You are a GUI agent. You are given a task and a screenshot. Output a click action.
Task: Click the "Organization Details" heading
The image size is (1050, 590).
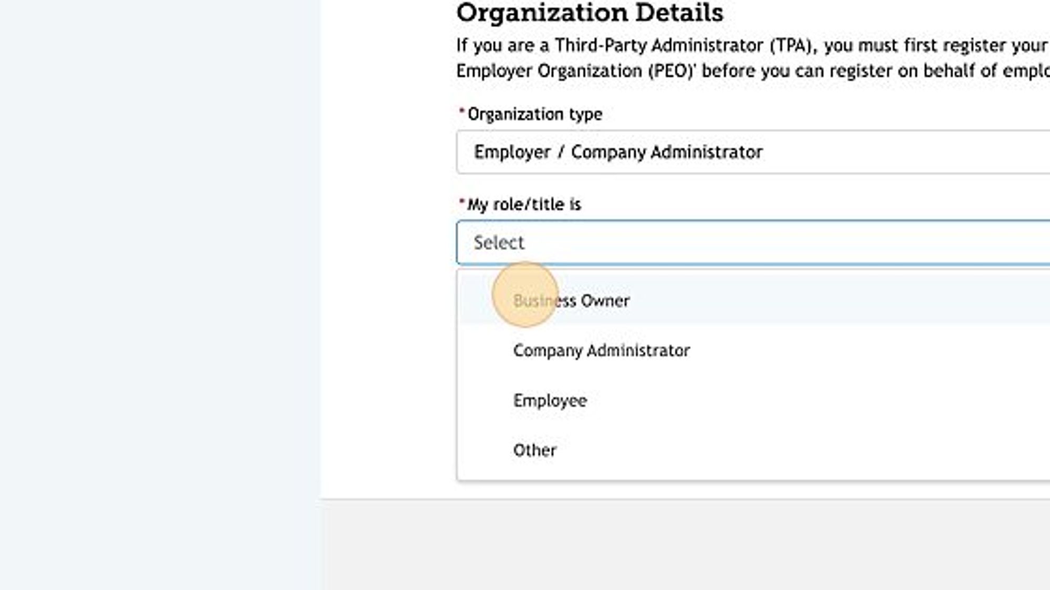click(590, 13)
